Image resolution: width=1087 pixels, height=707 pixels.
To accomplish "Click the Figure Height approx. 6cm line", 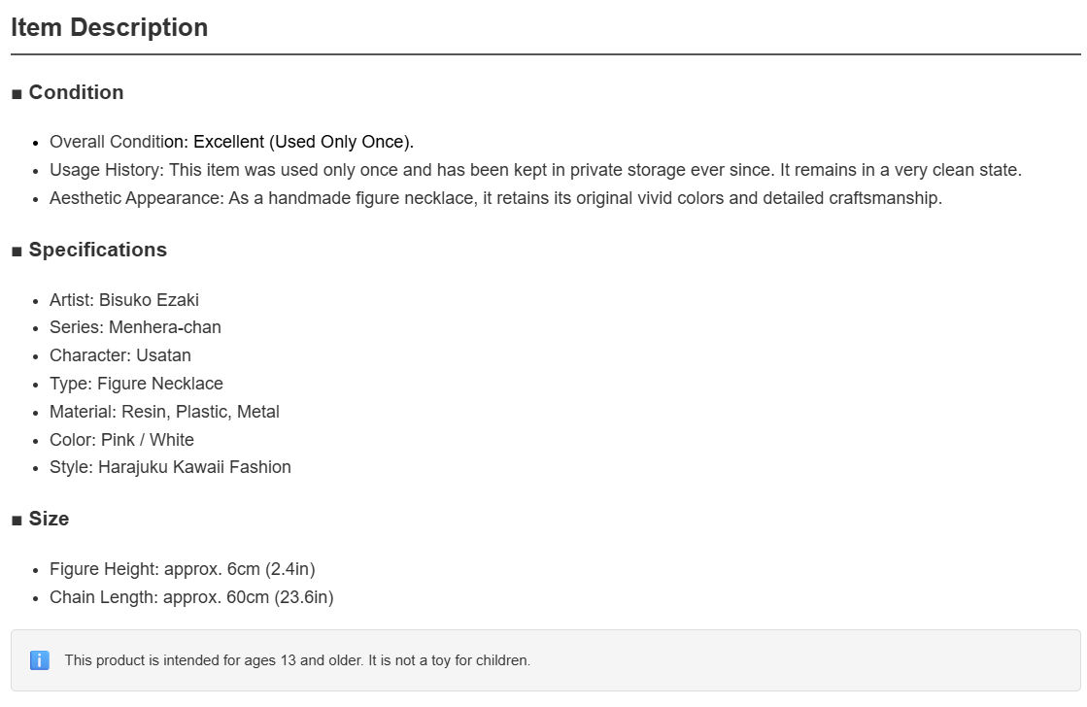I will coord(183,569).
